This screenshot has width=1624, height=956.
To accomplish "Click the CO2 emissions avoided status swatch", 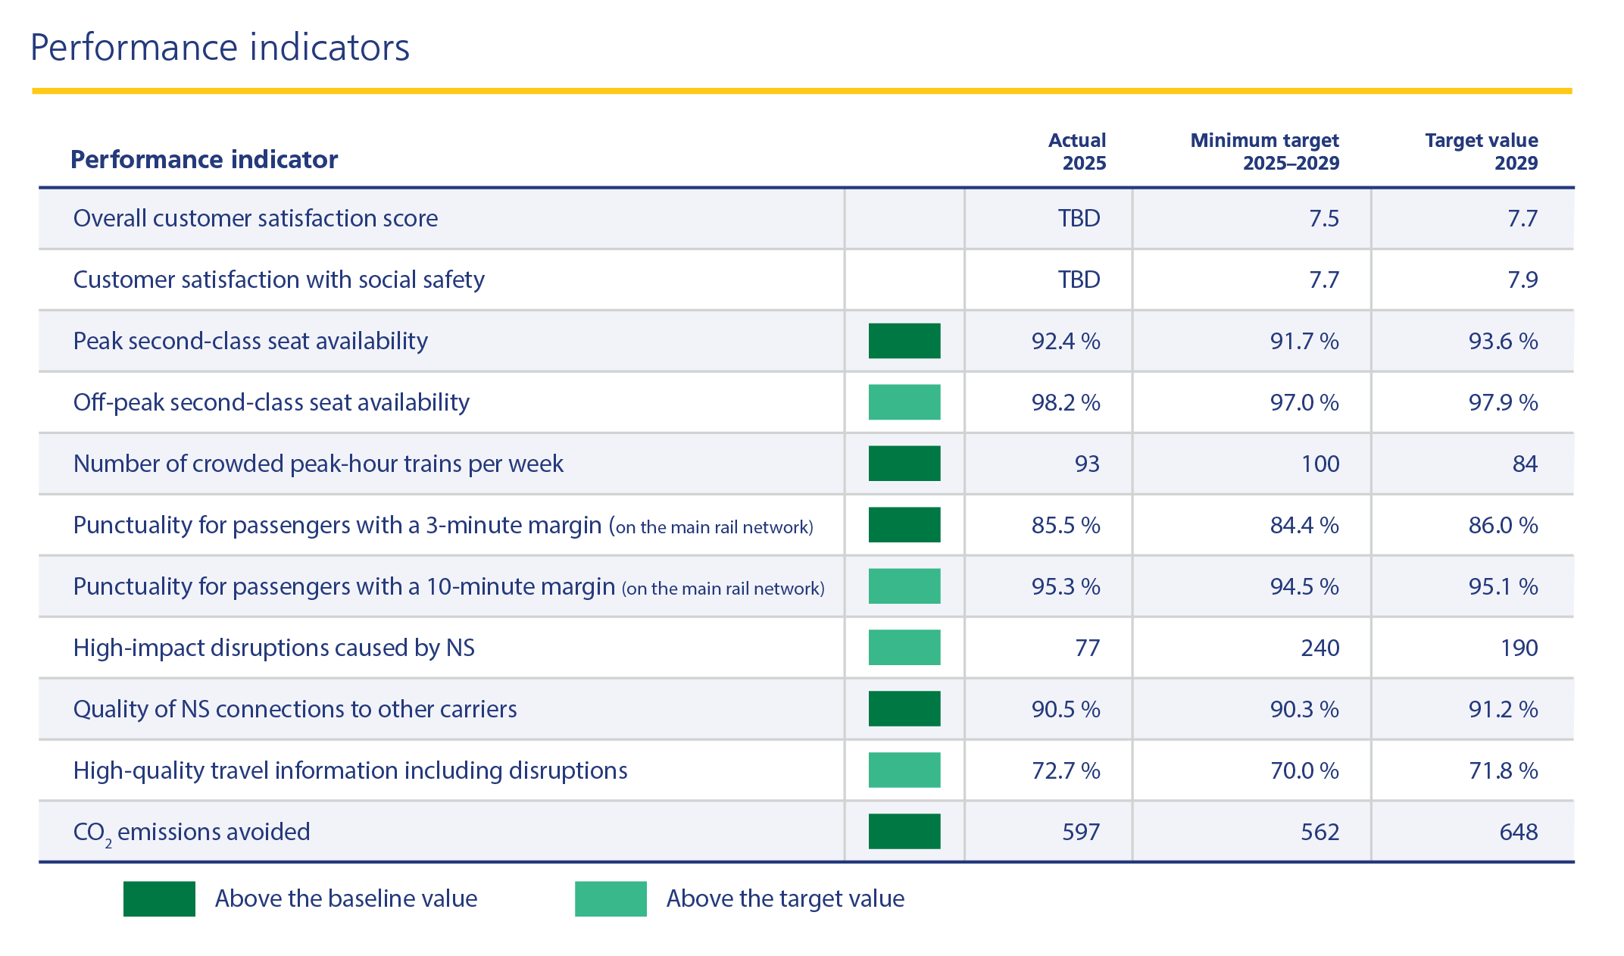I will tap(904, 832).
